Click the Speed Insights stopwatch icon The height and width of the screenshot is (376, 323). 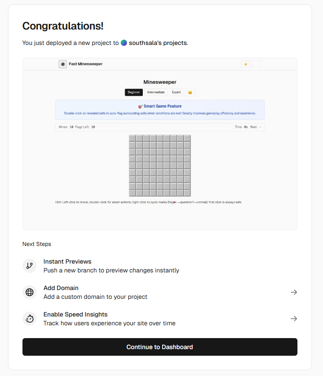click(x=30, y=319)
